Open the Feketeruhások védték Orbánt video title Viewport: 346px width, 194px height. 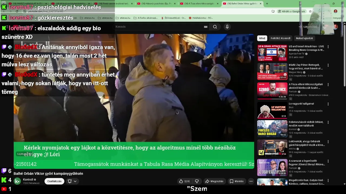(x=306, y=124)
